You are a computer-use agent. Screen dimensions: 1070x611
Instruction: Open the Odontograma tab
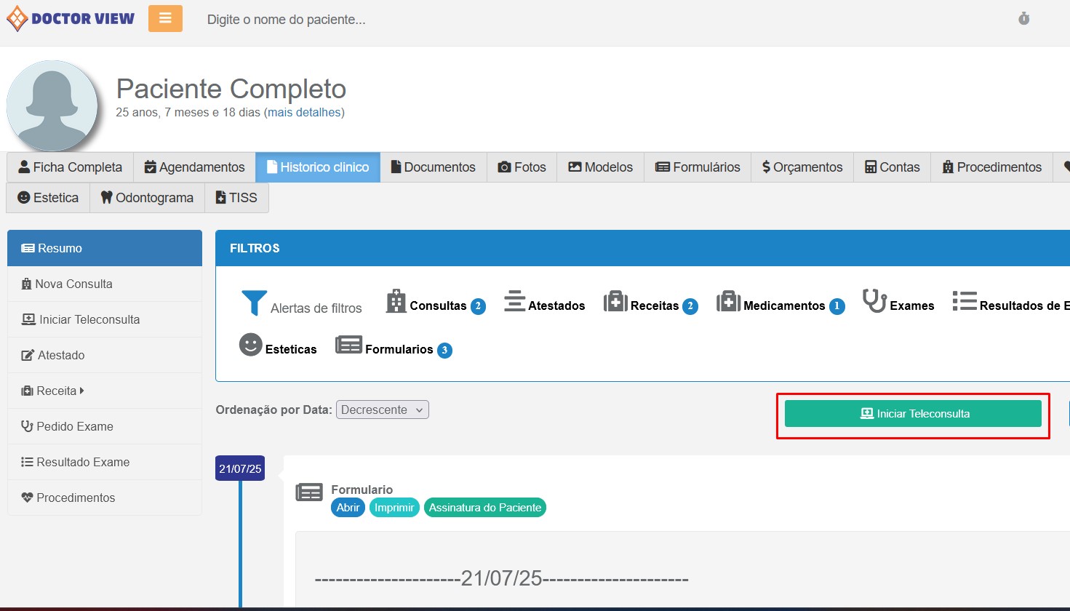point(147,198)
